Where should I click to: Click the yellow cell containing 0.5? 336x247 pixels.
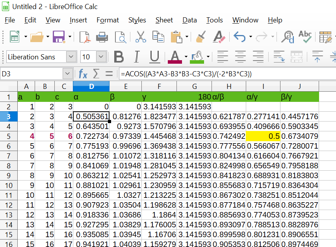tap(263, 136)
